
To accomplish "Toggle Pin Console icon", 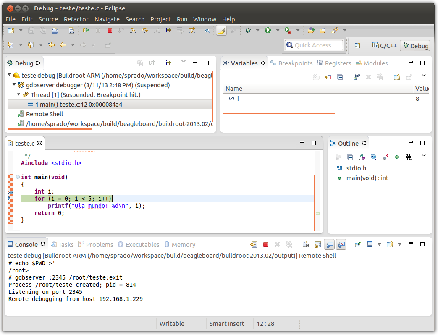I will tap(358, 245).
